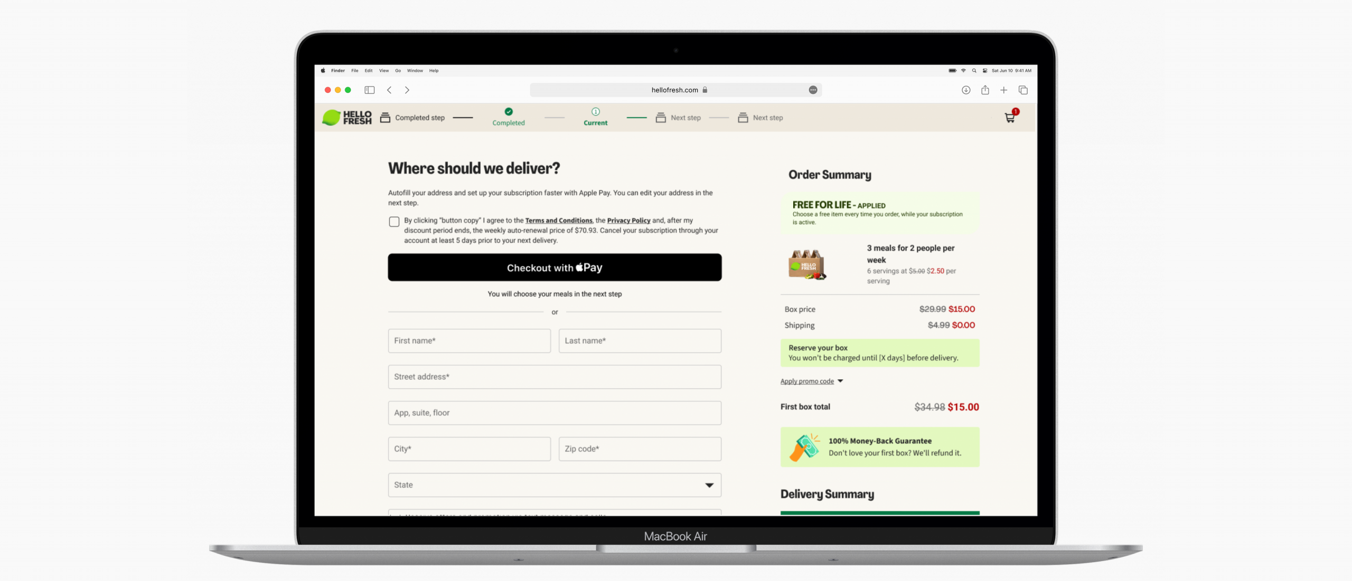Show tab overview icon

pyautogui.click(x=1023, y=90)
